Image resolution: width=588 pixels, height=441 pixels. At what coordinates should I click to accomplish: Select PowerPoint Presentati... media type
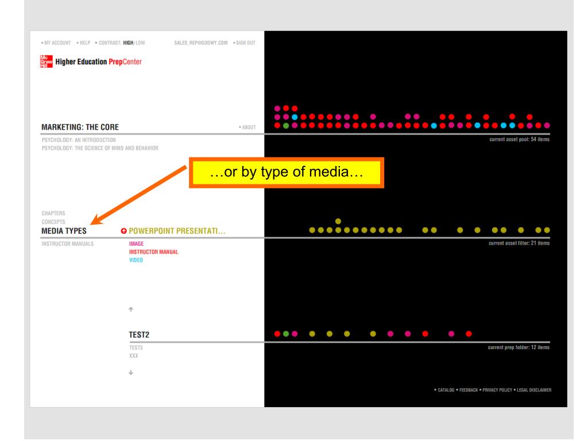point(177,231)
